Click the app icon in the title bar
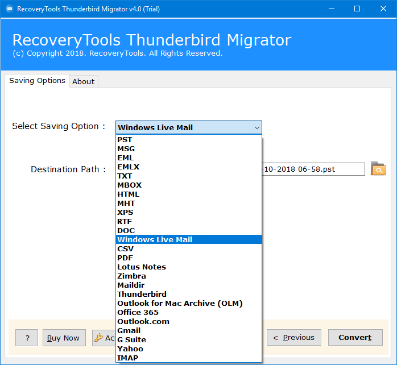The height and width of the screenshot is (365, 397). tap(9, 9)
